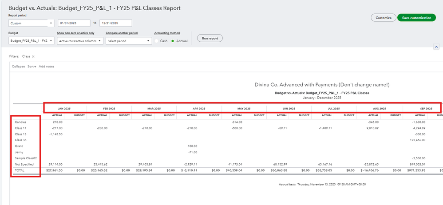Image resolution: width=443 pixels, height=205 pixels.
Task: Open the Sort menu
Action: (x=32, y=67)
